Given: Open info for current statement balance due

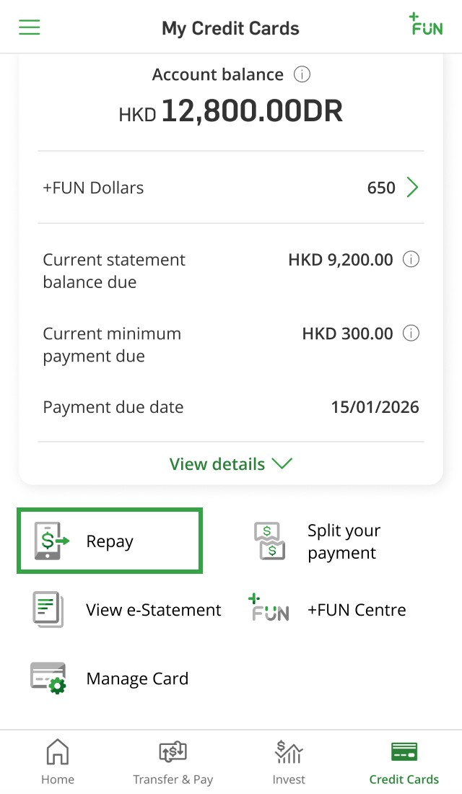Looking at the screenshot, I should click(411, 260).
